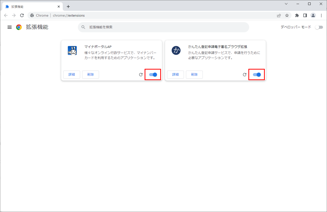
Task: Reload the かんたん登記申請電子署名 extension
Action: 245,75
